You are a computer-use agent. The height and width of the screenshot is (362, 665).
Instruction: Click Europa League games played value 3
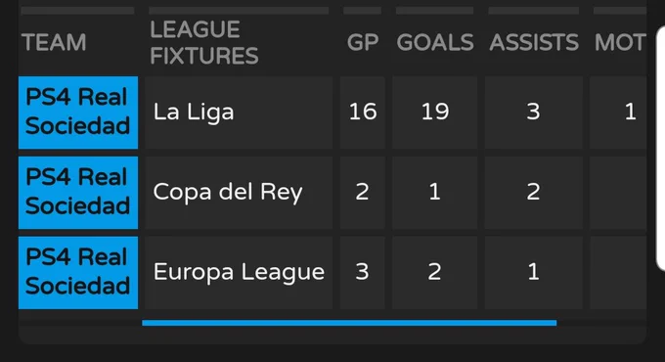363,272
